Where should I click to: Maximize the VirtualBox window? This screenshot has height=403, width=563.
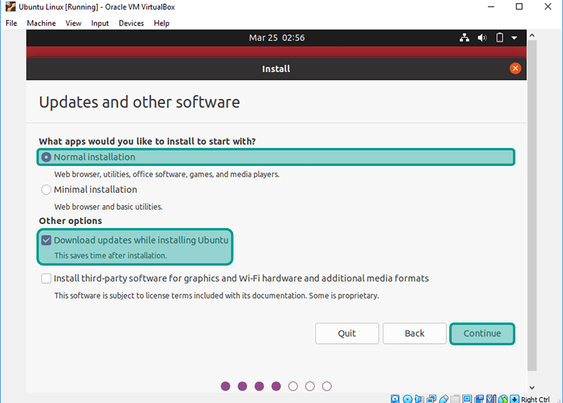(519, 7)
